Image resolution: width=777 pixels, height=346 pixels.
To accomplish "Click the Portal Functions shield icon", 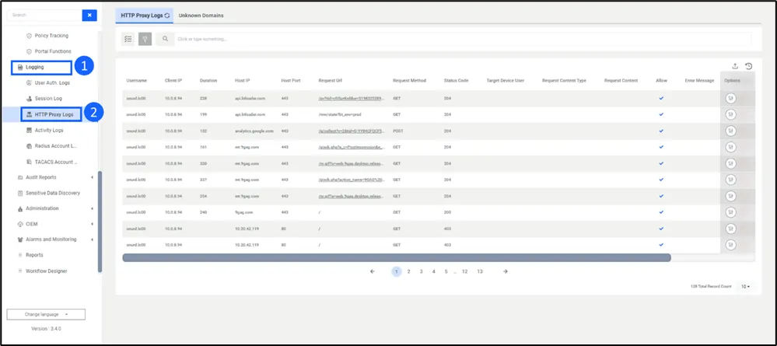I will coord(30,51).
